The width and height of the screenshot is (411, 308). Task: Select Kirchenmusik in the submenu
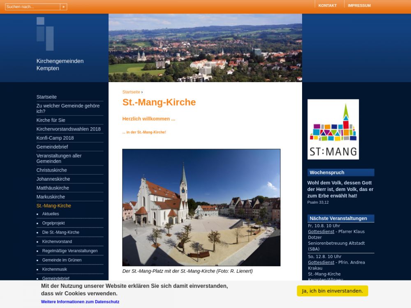54,269
